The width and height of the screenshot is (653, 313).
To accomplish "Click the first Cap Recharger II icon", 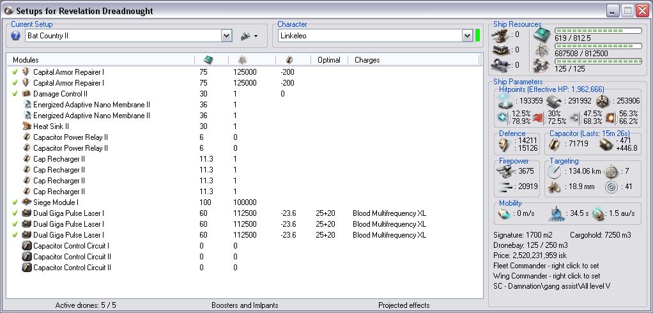I will point(27,159).
